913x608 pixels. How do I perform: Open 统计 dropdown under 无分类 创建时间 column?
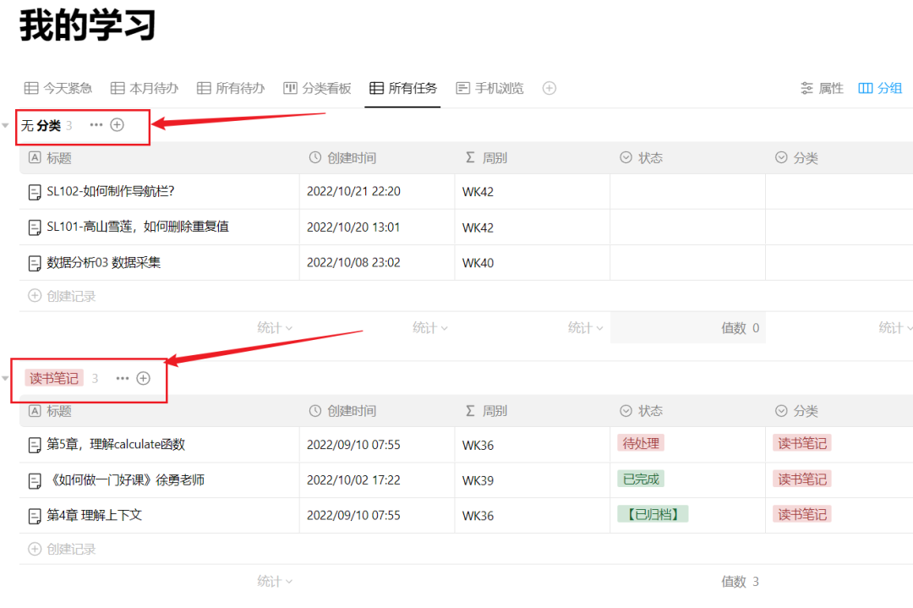[x=430, y=328]
